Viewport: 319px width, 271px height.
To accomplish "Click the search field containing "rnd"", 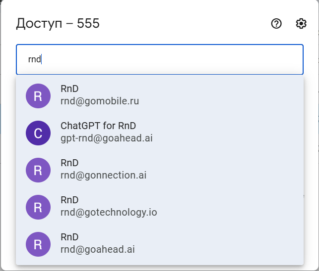I will [159, 59].
